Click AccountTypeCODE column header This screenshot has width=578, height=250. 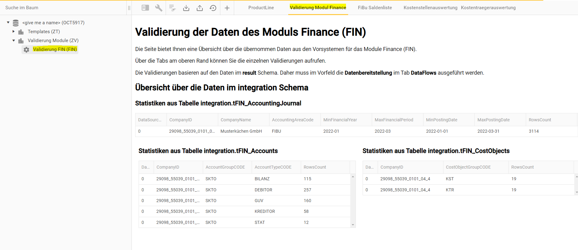tap(273, 167)
